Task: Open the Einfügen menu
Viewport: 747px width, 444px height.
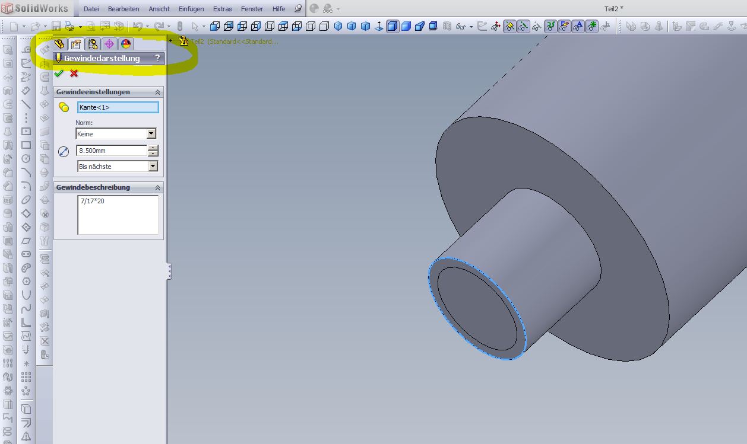Action: (191, 9)
